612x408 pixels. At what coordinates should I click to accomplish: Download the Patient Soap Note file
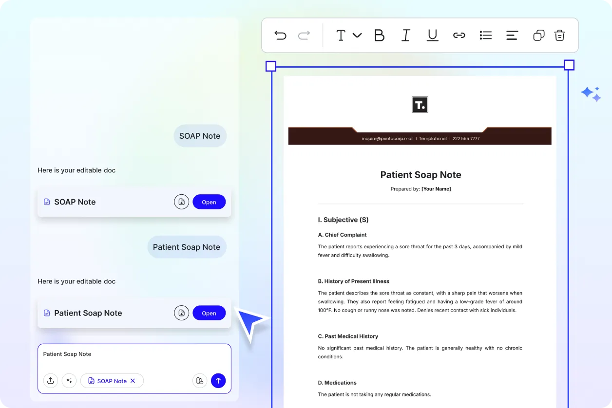[x=182, y=313]
